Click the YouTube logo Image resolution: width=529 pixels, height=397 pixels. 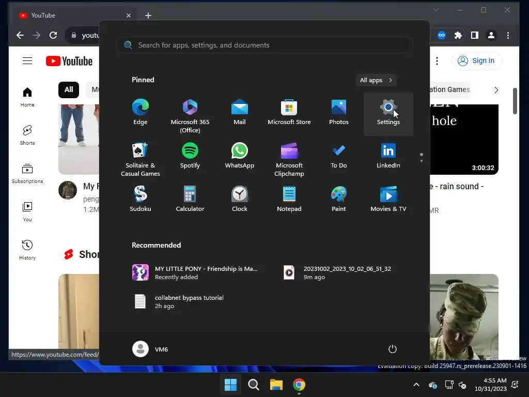pyautogui.click(x=69, y=61)
